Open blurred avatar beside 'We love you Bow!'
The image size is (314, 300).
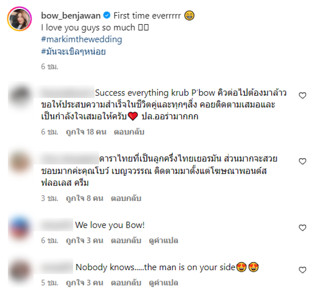tap(20, 228)
